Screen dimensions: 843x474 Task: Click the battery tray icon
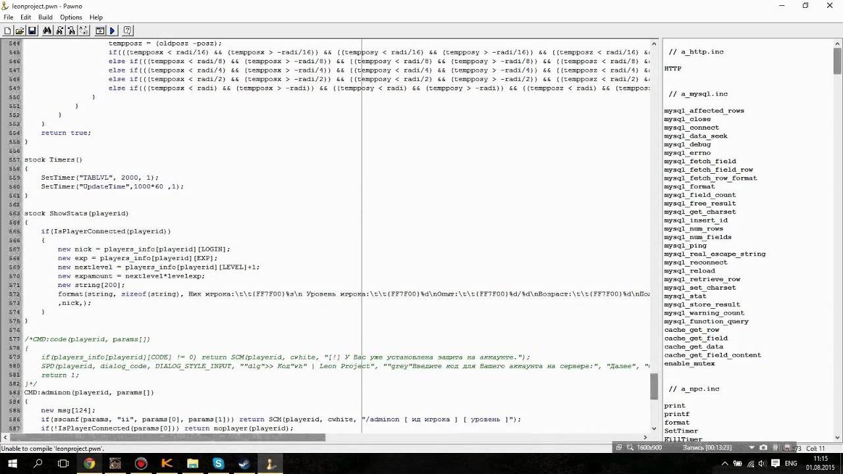(x=737, y=463)
